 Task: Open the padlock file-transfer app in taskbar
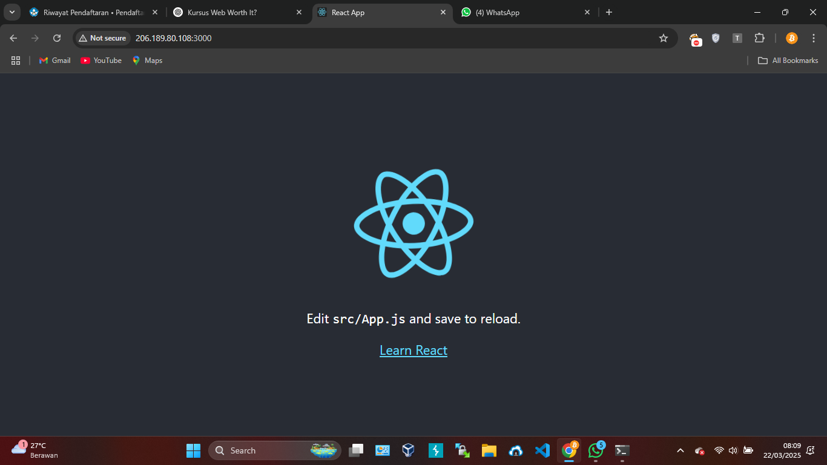click(x=463, y=450)
